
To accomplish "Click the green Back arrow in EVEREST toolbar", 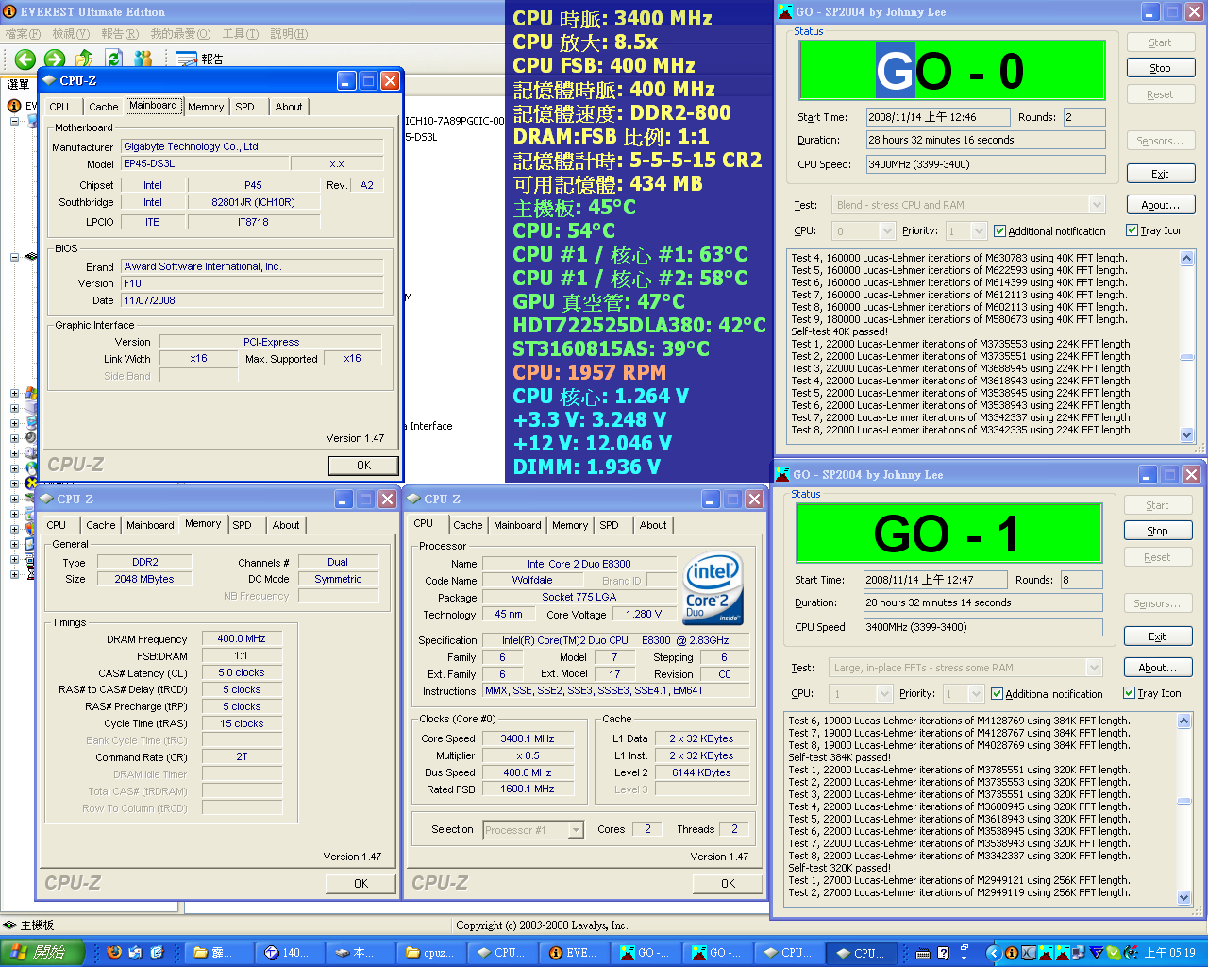I will coord(25,59).
